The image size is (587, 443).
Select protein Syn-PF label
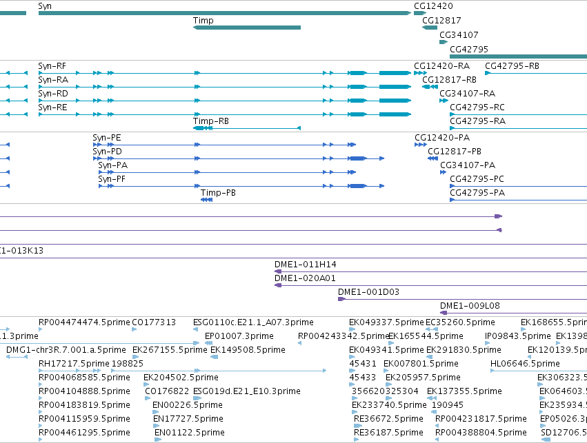[x=112, y=179]
